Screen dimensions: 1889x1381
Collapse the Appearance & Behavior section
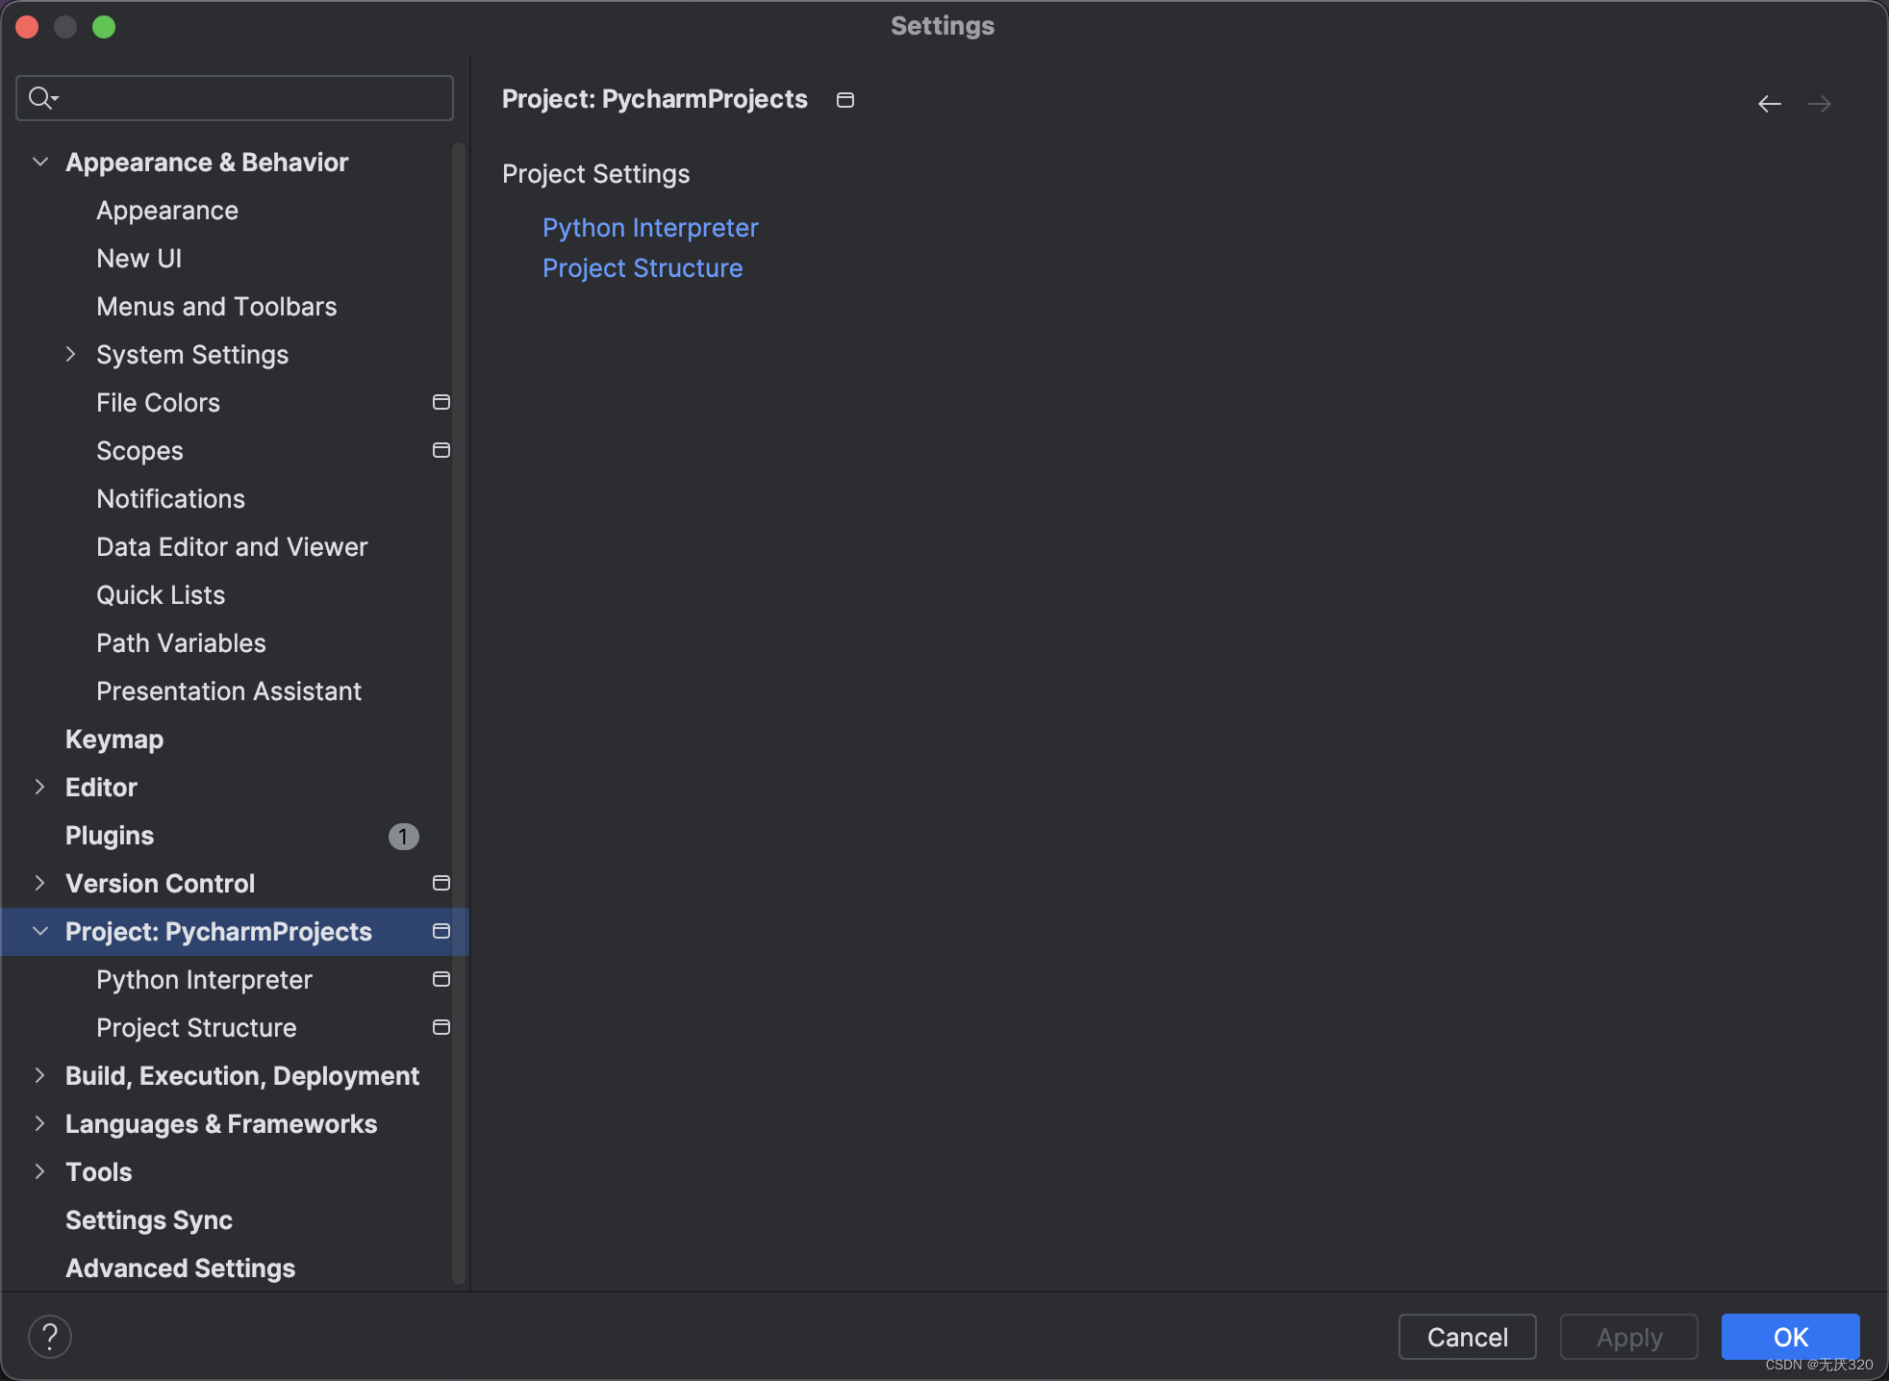pos(40,162)
